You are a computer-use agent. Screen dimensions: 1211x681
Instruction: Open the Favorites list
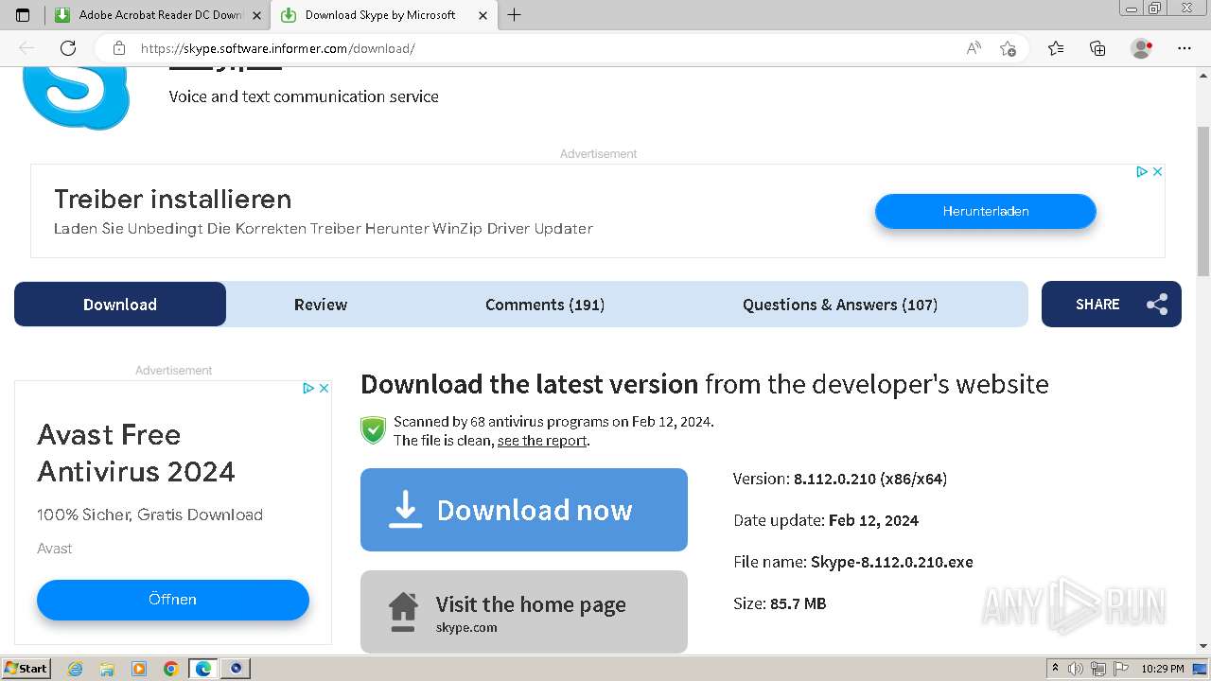pyautogui.click(x=1056, y=48)
